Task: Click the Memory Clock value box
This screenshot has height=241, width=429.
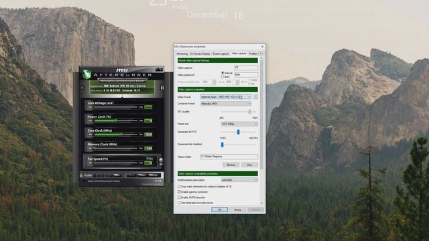Action: [148, 149]
